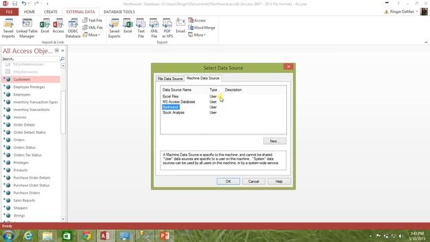Import an XML File
The height and width of the screenshot is (242, 430).
click(x=93, y=28)
